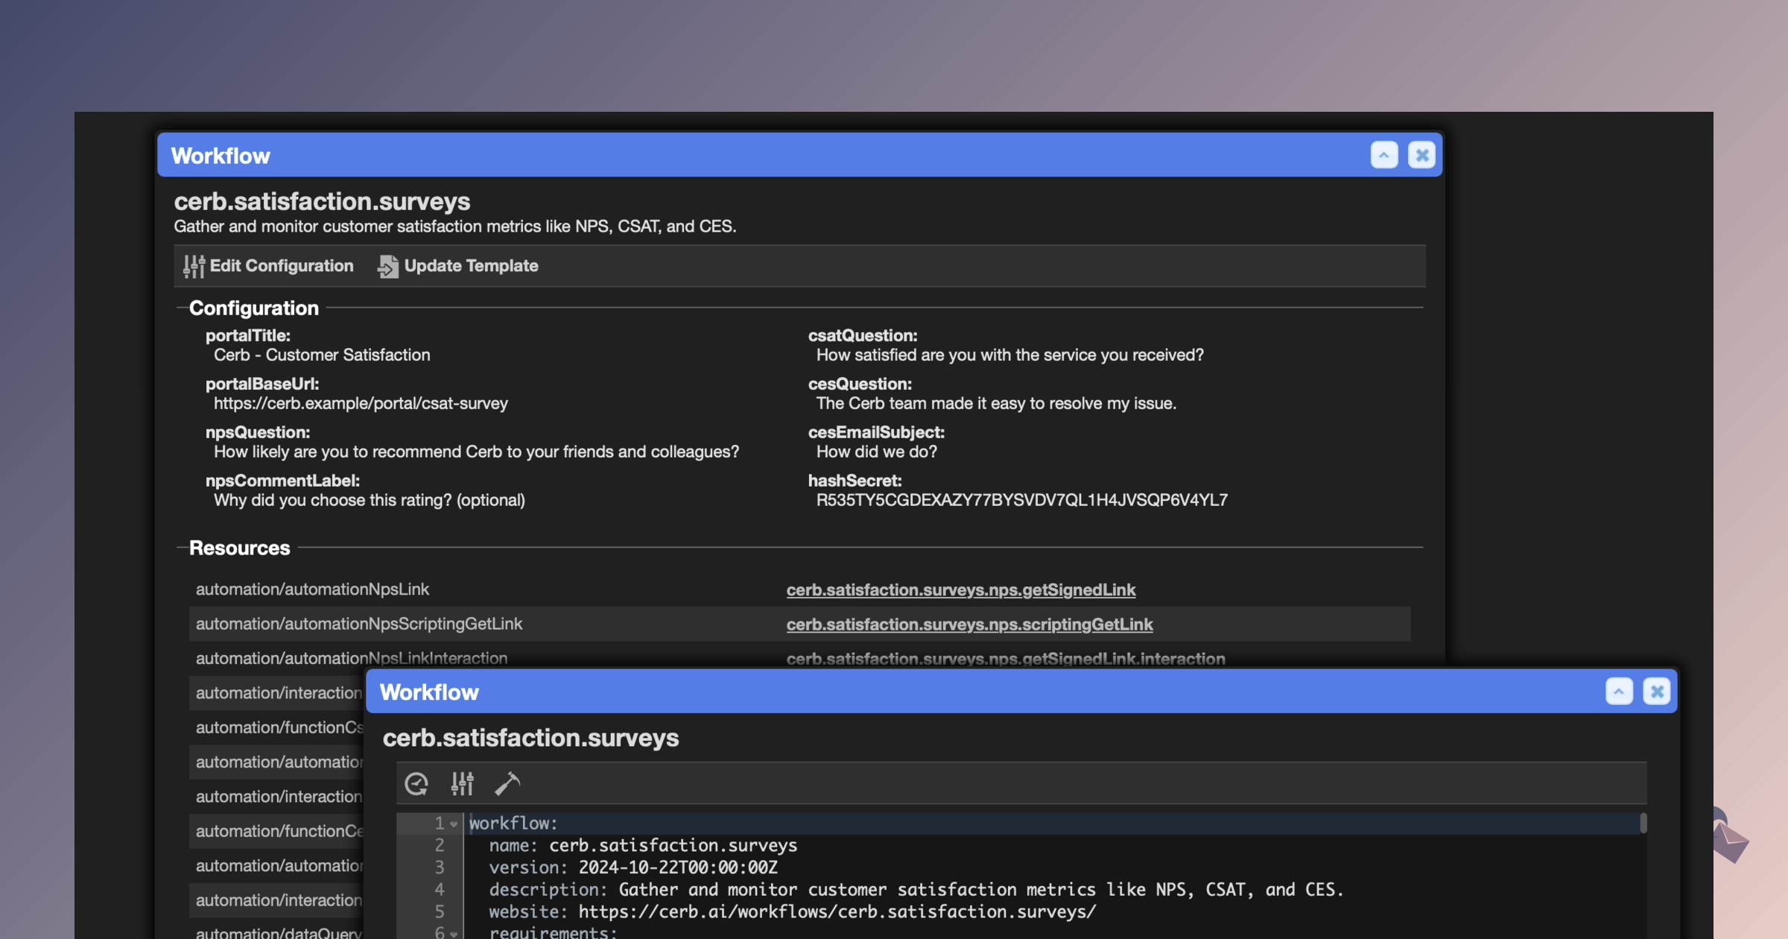Collapse the front Workflow popup with chevron
The image size is (1788, 939).
click(1619, 692)
